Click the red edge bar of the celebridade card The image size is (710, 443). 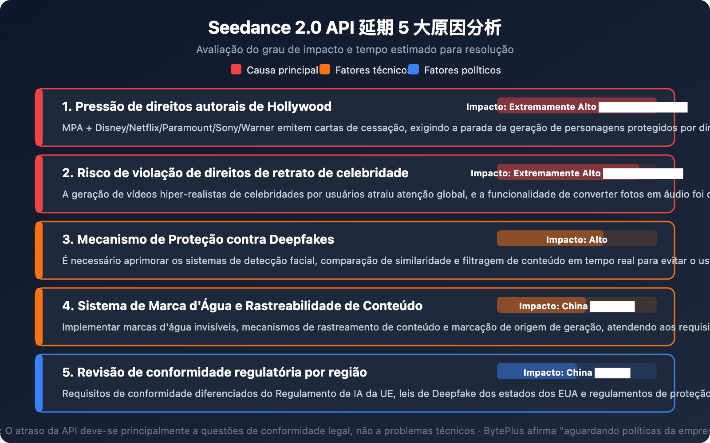(39, 184)
